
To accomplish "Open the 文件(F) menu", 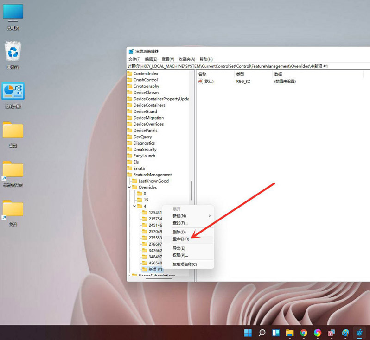I will pos(134,59).
